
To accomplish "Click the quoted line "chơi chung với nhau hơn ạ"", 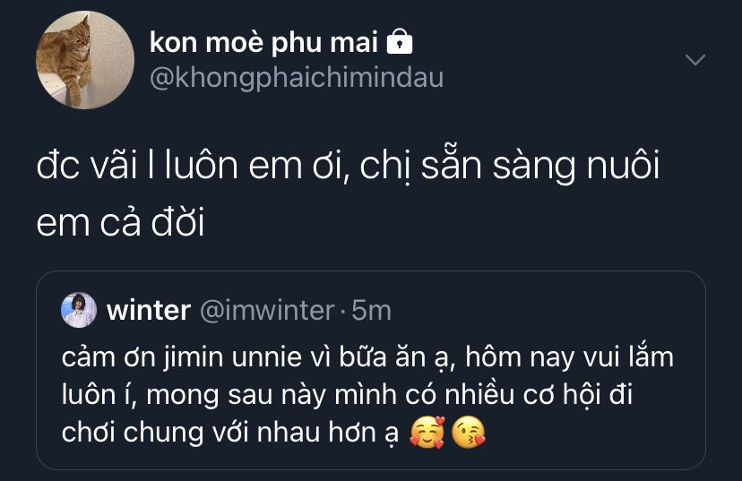I will [x=229, y=433].
